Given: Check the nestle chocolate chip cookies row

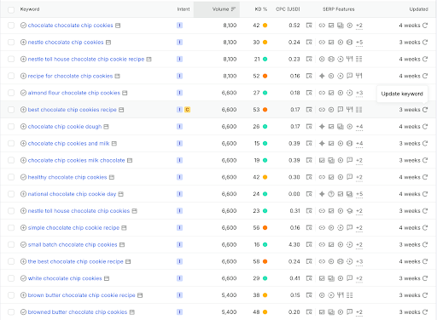Looking at the screenshot, I should pos(11,43).
